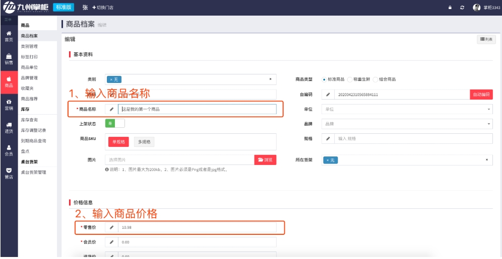The width and height of the screenshot is (502, 259).
Task: Choose the 单规格 SKU option
Action: 118,142
